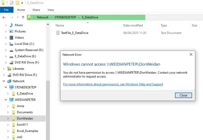Click the Anne shared folder icon
The height and width of the screenshot is (140, 203).
tap(13, 106)
